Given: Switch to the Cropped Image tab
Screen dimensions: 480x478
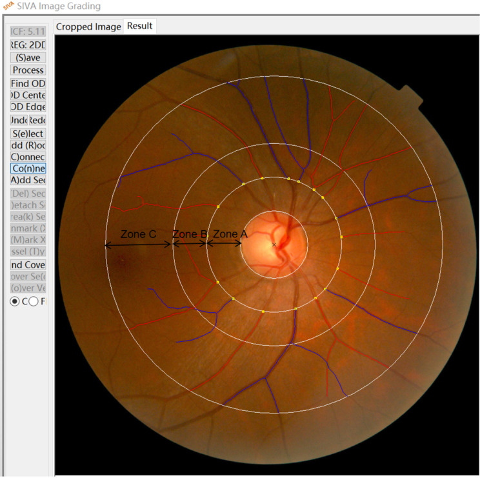Looking at the screenshot, I should click(x=88, y=26).
